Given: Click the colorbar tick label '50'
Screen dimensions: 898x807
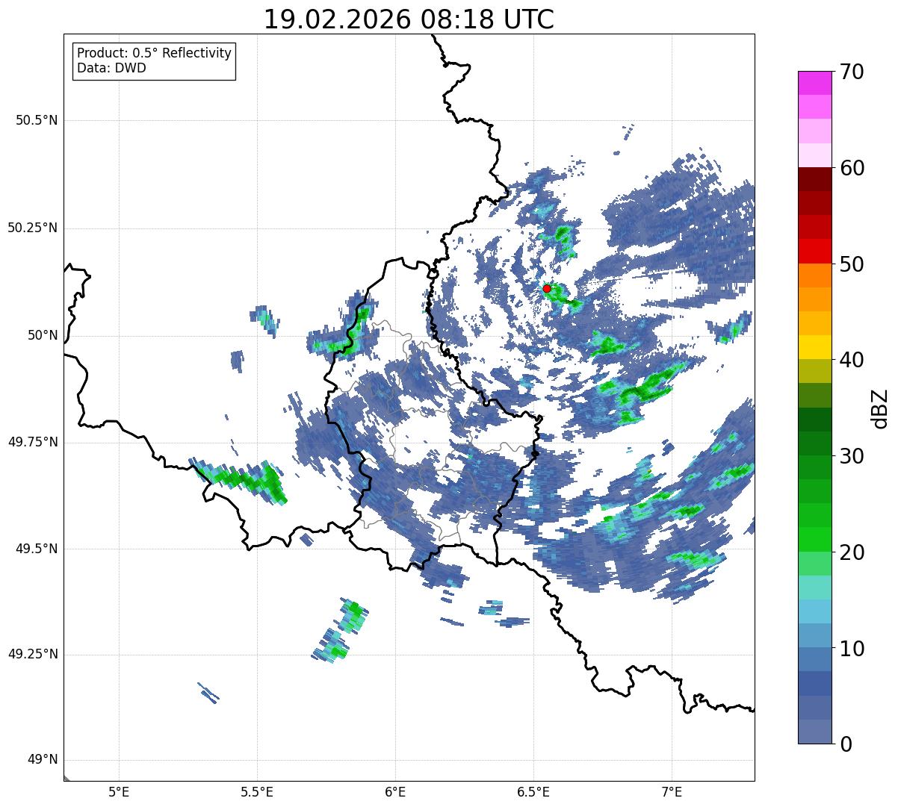Looking at the screenshot, I should [x=852, y=264].
